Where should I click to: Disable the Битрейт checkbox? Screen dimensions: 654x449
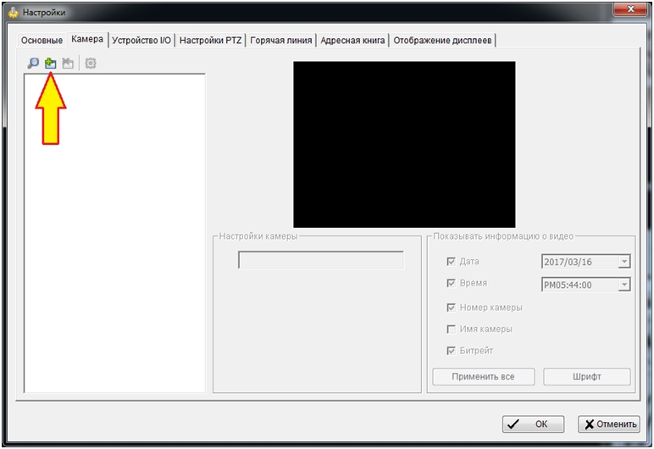pyautogui.click(x=451, y=351)
